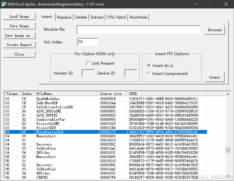
Task: Select the EpuHwModeDxe row
Action: click(106, 99)
